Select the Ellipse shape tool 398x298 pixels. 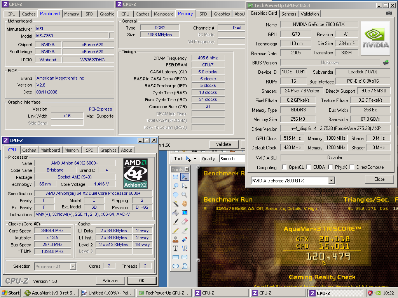point(176,266)
